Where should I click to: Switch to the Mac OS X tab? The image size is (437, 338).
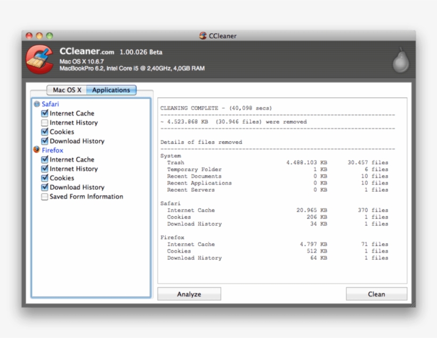pos(67,90)
